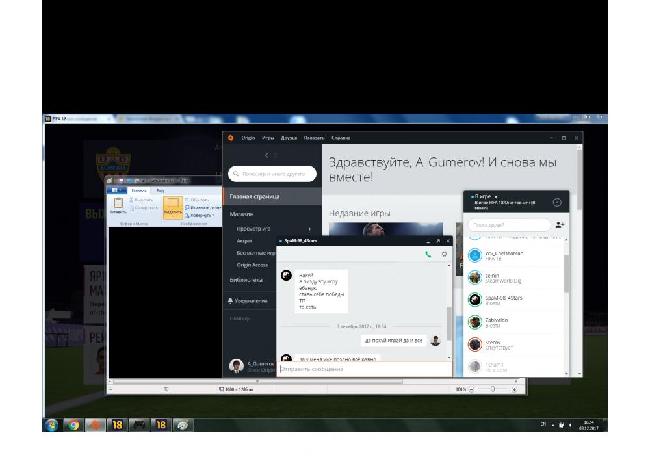Open the 'Друзья' menu in Origin
Image resolution: width=650 pixels, height=455 pixels.
[x=289, y=138]
